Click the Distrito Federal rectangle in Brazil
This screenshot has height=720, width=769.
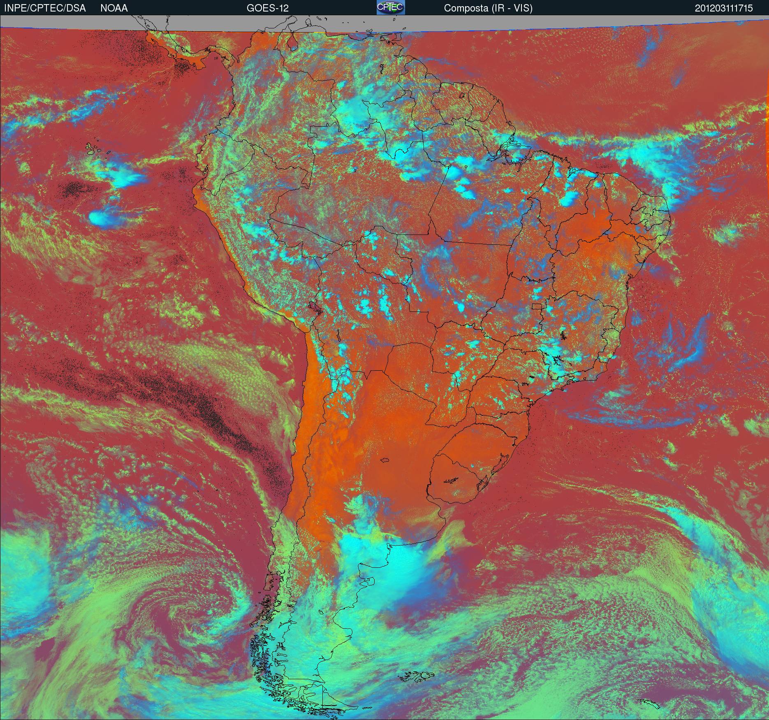point(537,306)
